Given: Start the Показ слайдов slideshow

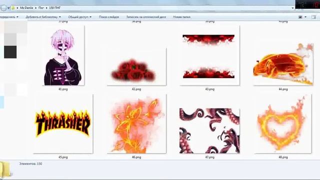Looking at the screenshot, I should 109,17.
